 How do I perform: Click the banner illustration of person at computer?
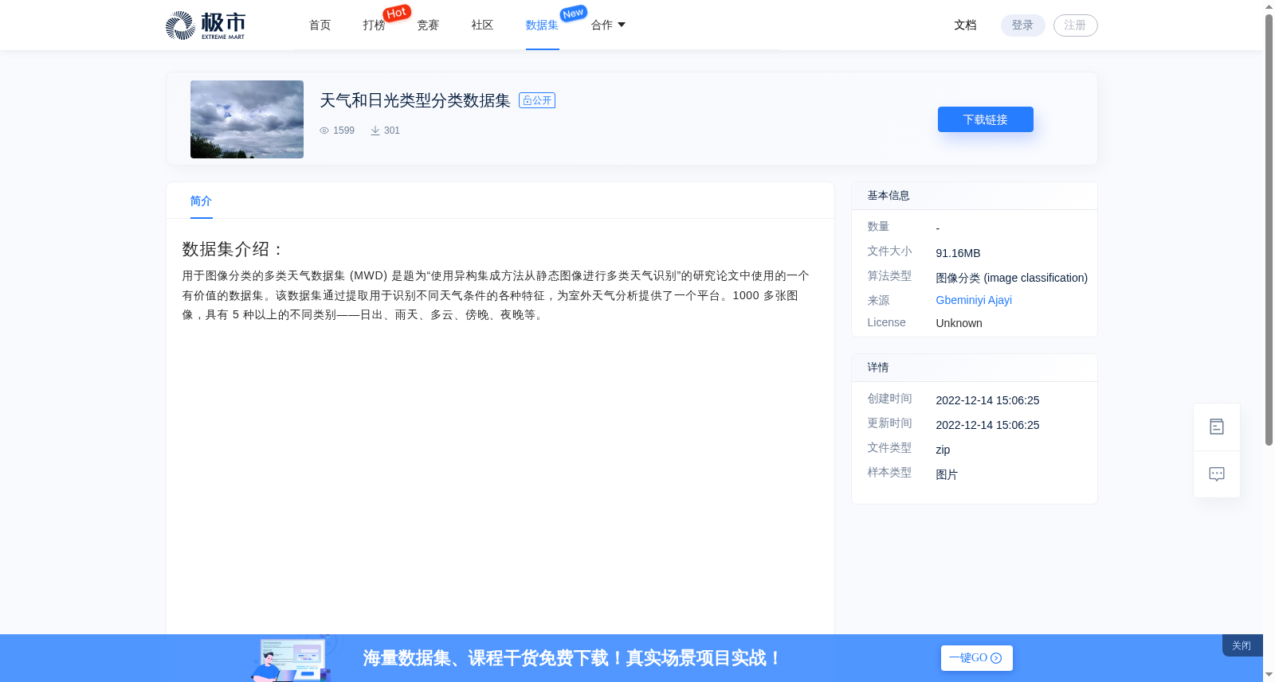[292, 659]
